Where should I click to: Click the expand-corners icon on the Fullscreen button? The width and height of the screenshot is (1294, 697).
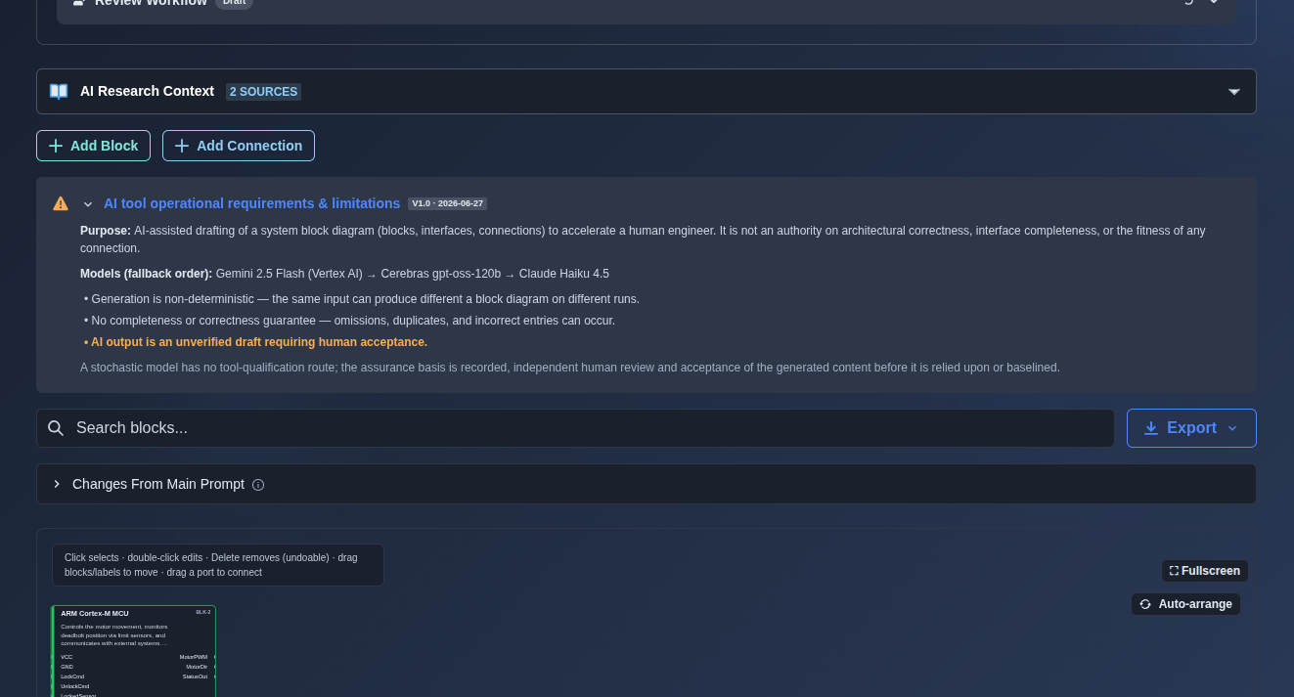coord(1174,571)
